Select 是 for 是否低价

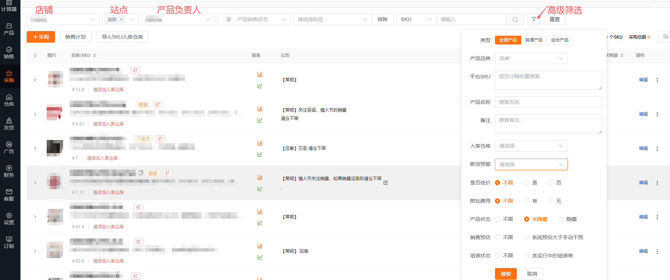coord(527,183)
